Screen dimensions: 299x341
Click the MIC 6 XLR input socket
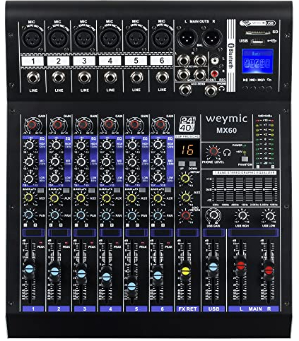coord(162,38)
